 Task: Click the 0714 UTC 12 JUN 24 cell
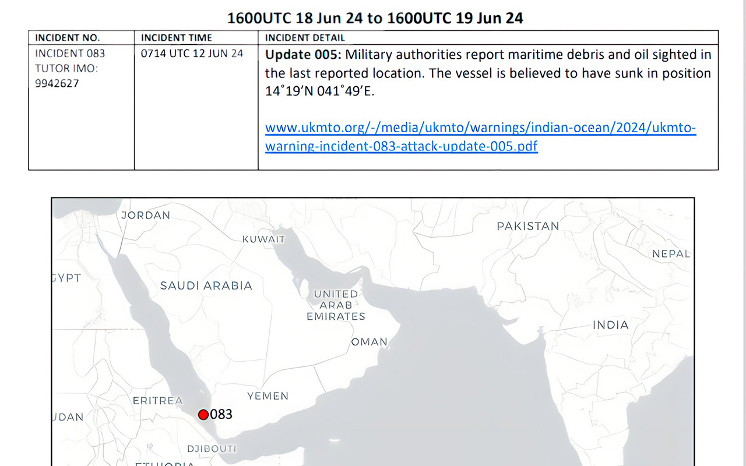pos(192,54)
